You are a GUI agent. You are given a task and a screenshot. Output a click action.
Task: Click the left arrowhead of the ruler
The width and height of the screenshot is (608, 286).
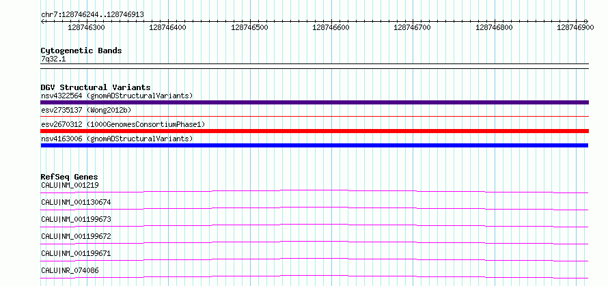pos(42,21)
